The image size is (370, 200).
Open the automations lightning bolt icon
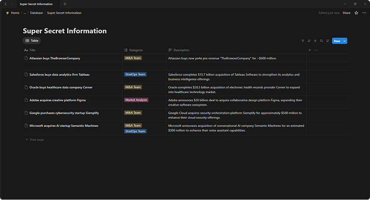point(315,41)
